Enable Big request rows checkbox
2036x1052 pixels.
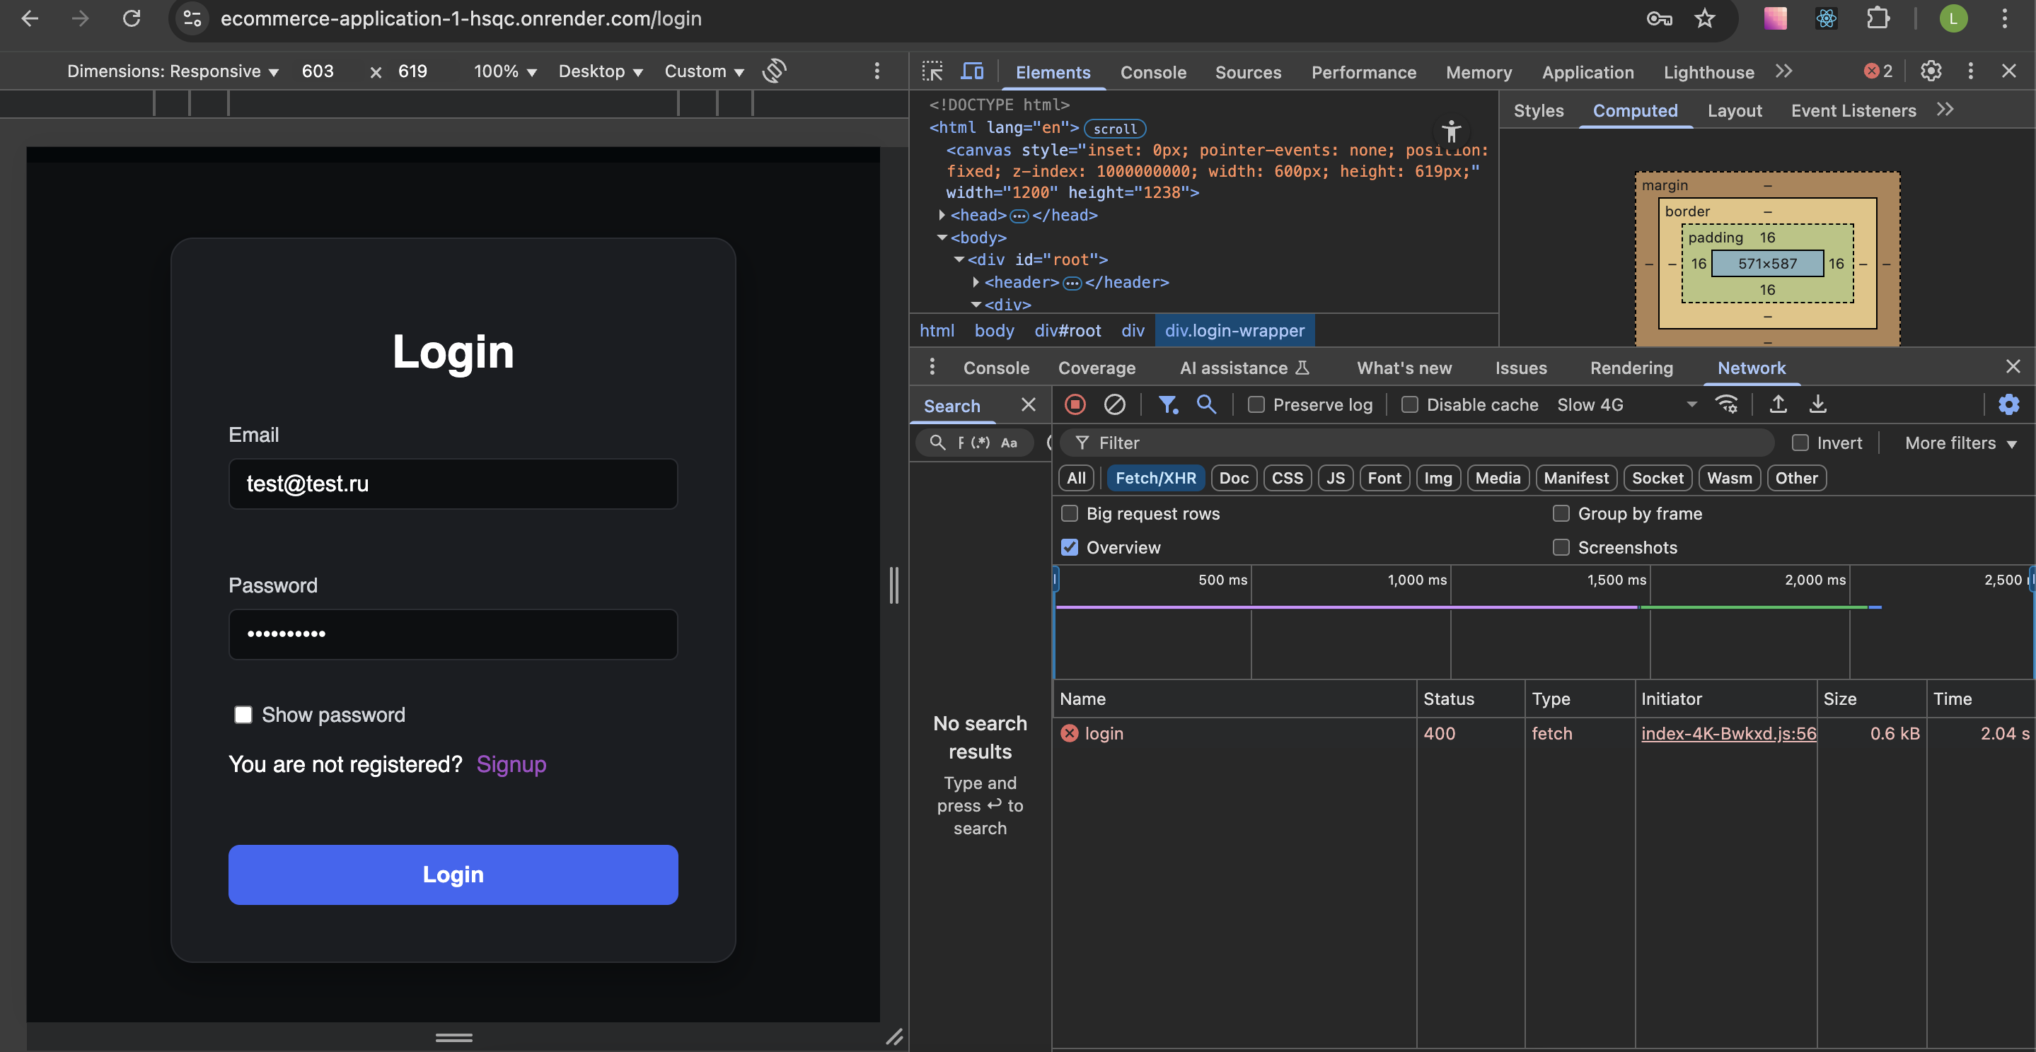pos(1070,513)
